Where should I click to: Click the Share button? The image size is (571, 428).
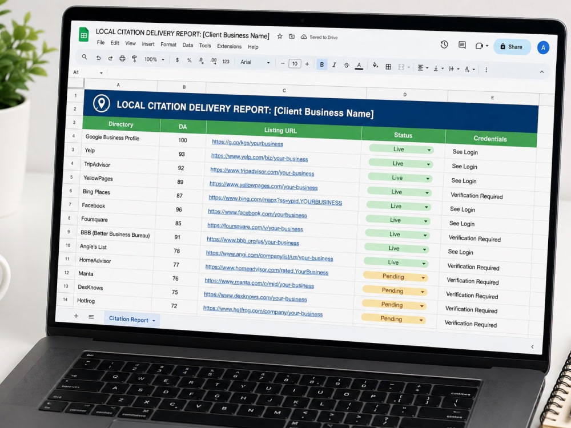512,47
